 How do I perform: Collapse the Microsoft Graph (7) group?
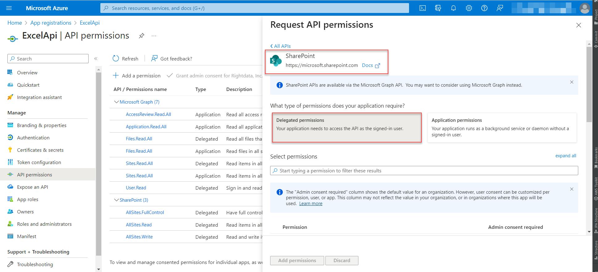[x=116, y=102]
